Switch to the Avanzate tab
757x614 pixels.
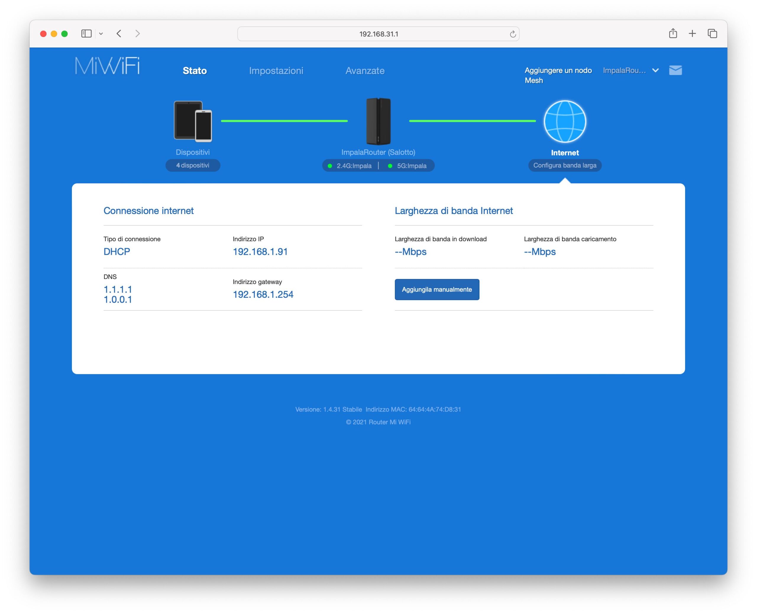[x=365, y=71]
